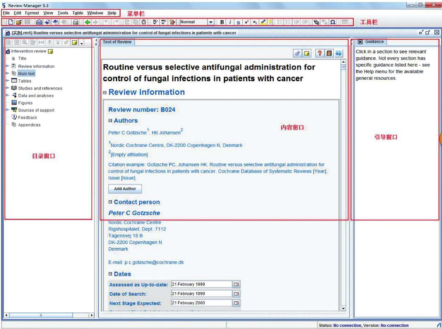This screenshot has height=329, width=442.
Task: Open the Help menu
Action: pos(112,13)
